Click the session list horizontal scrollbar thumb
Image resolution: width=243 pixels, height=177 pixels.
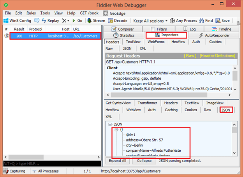click(x=26, y=157)
